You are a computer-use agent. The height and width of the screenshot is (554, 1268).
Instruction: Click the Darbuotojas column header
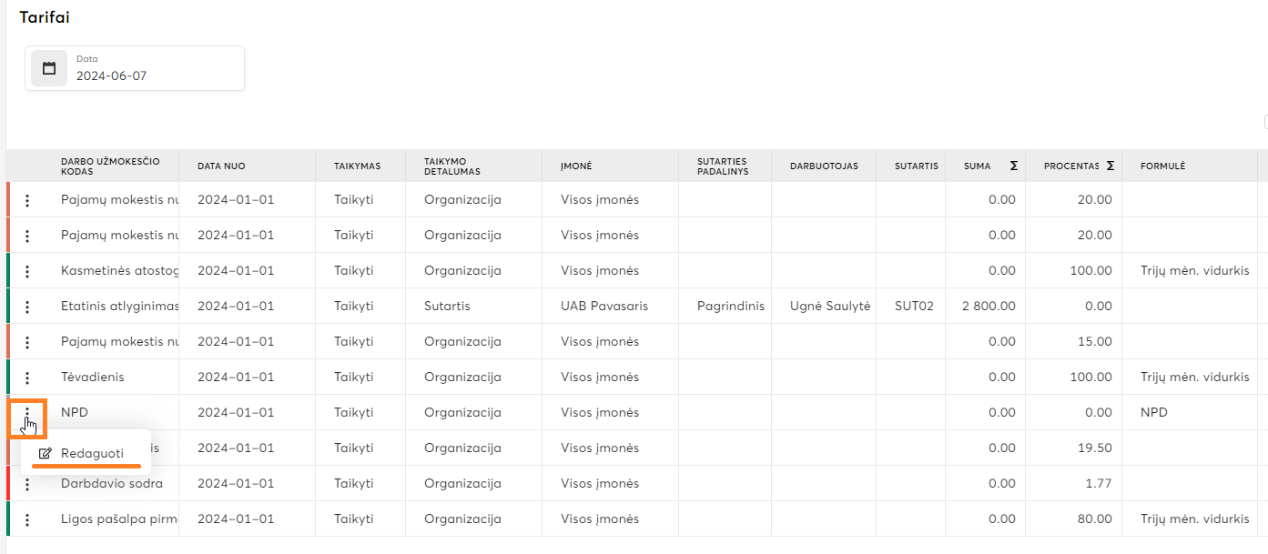(x=824, y=166)
